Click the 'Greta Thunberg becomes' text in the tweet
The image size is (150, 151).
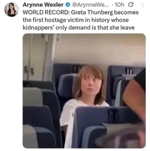tap(105, 12)
